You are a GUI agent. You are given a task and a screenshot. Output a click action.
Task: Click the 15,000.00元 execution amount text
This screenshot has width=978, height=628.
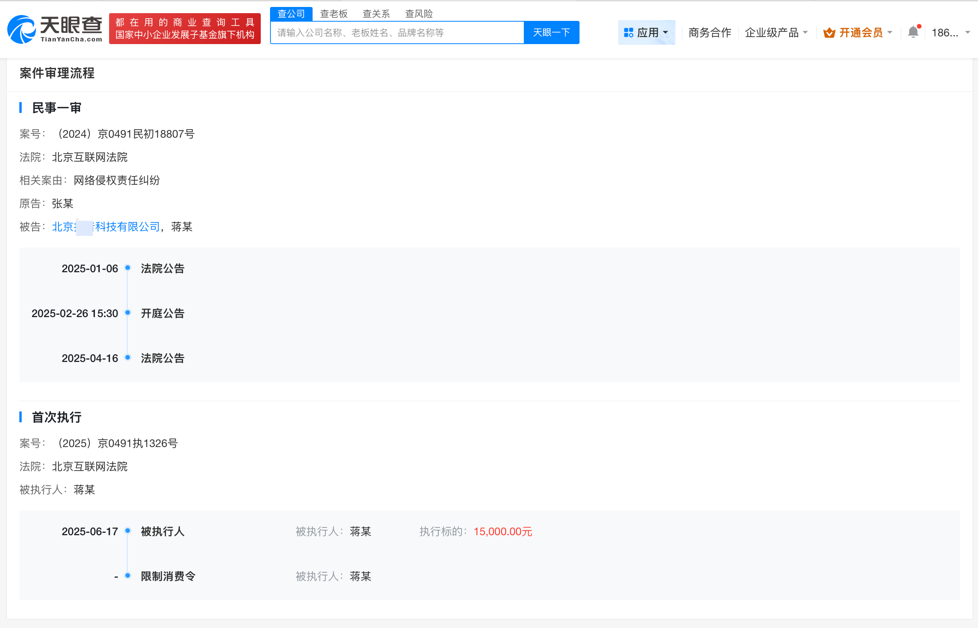point(502,531)
